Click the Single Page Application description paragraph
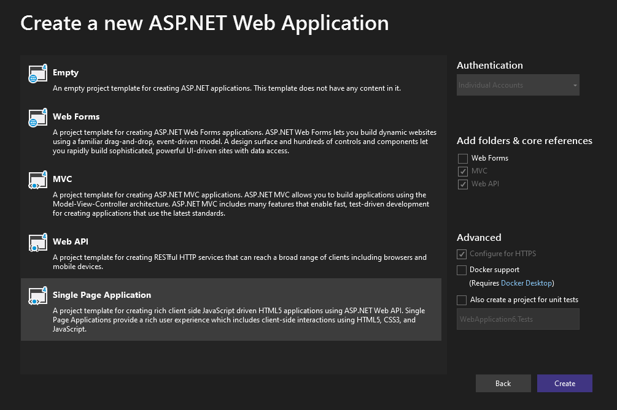 (x=239, y=320)
